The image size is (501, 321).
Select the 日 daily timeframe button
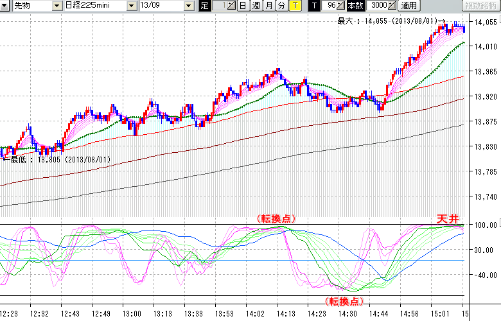(242, 6)
